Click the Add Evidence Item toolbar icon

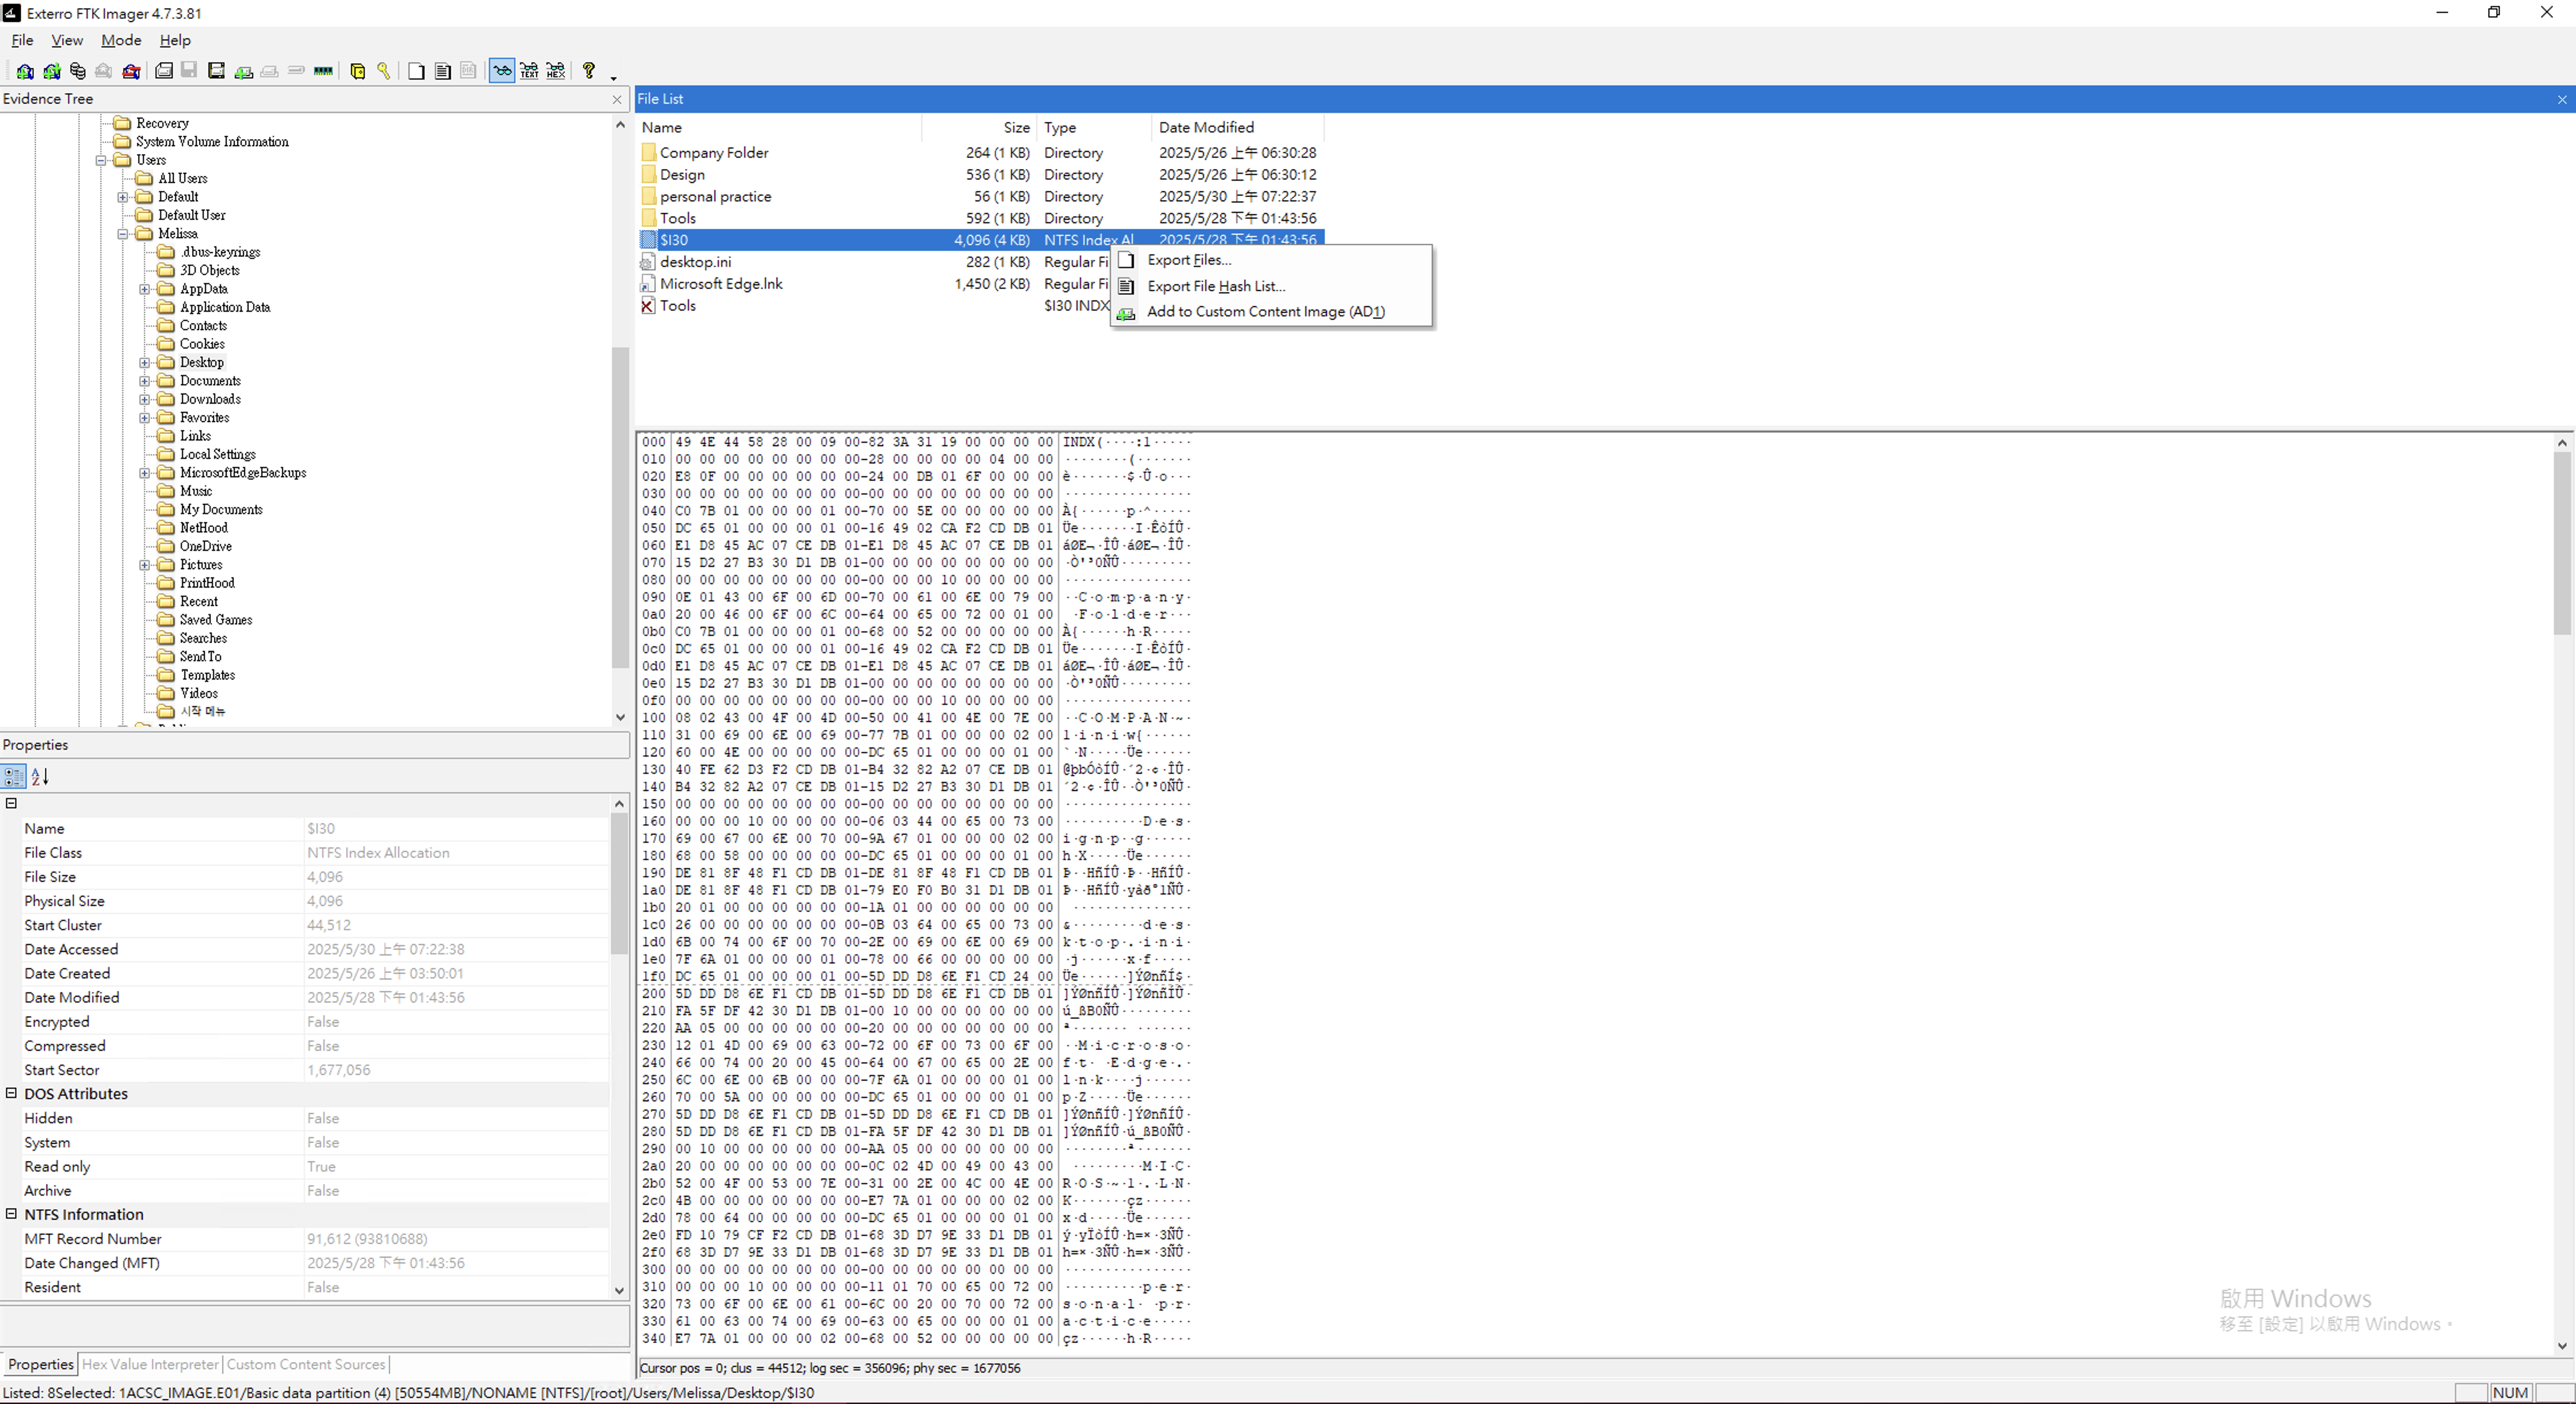[25, 71]
